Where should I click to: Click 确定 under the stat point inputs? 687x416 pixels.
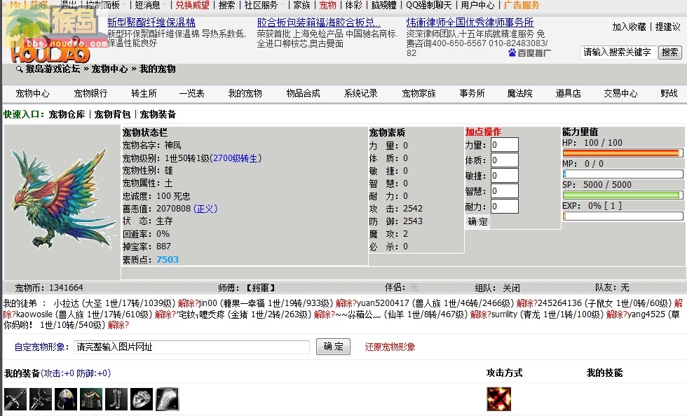(477, 221)
